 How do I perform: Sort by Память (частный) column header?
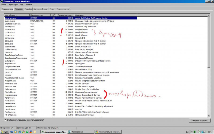(65, 15)
